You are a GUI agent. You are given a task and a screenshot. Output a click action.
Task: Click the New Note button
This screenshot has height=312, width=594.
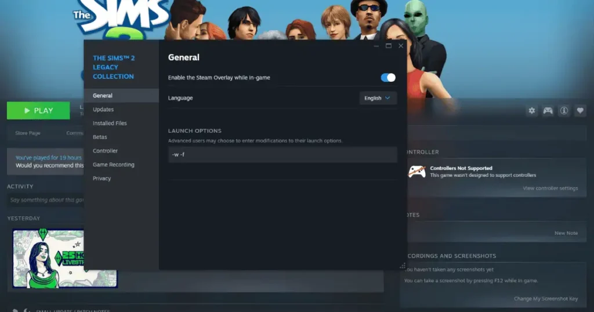click(566, 233)
